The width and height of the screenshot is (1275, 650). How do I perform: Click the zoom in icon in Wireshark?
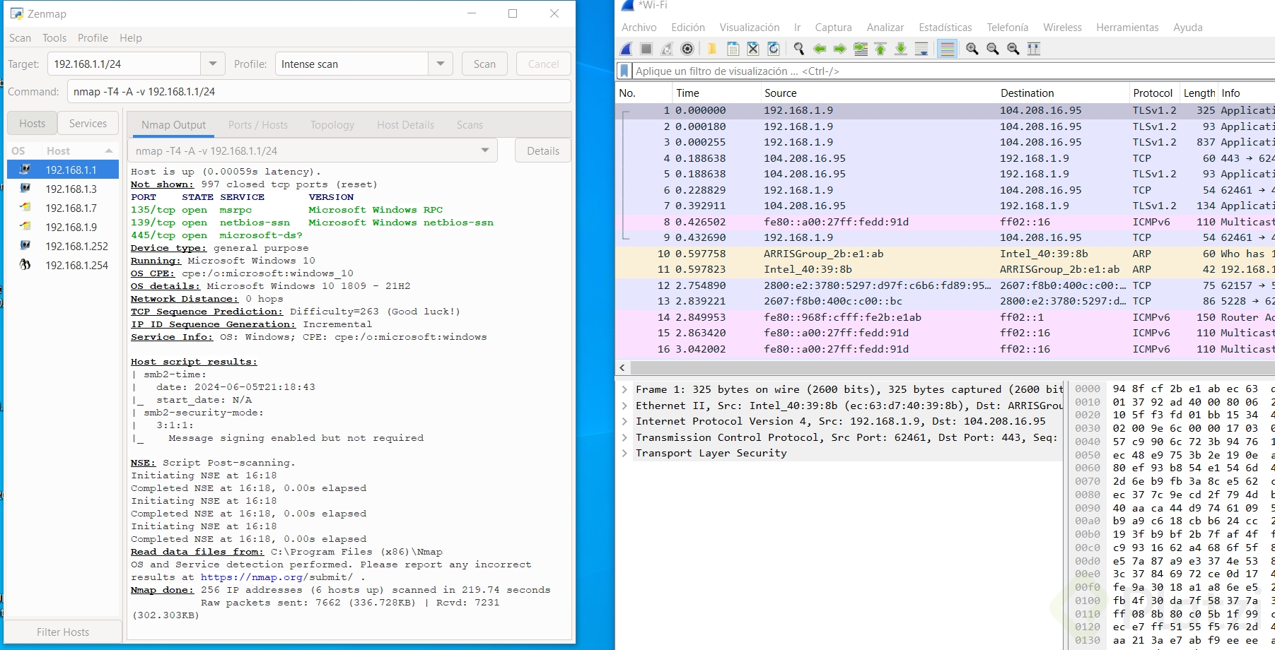pos(972,49)
